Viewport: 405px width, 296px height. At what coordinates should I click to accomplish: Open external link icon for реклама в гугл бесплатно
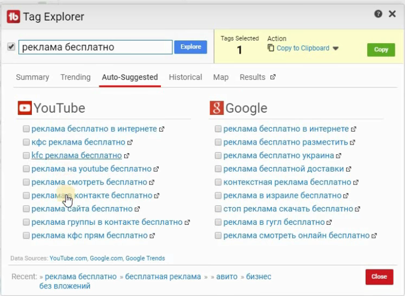329,222
